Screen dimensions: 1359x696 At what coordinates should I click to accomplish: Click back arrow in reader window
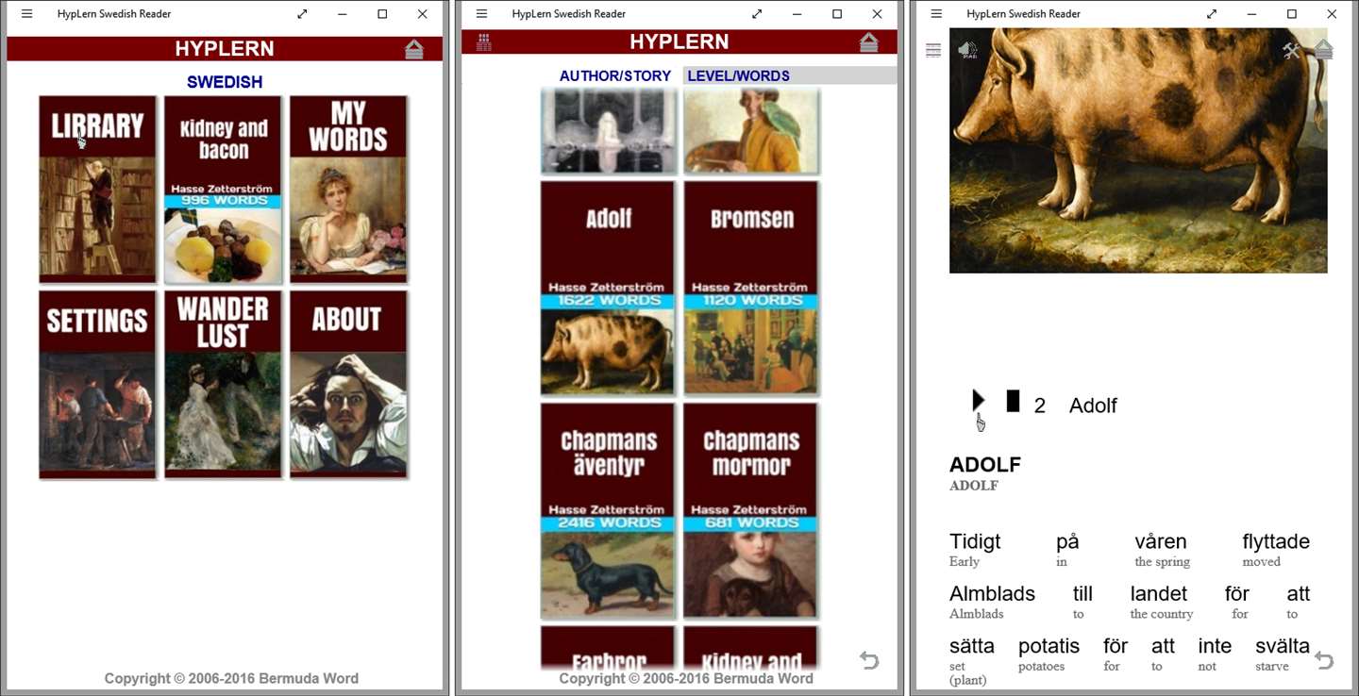1324,661
